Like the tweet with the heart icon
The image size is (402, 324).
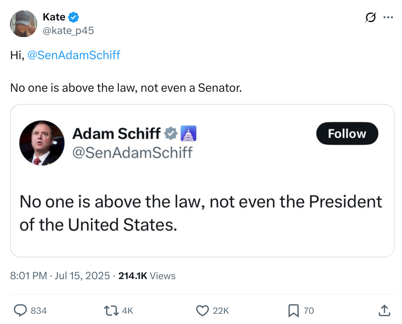click(x=202, y=311)
